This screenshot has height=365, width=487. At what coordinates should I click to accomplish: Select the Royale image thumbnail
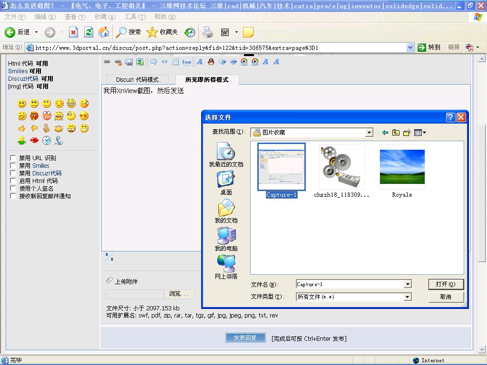point(402,167)
